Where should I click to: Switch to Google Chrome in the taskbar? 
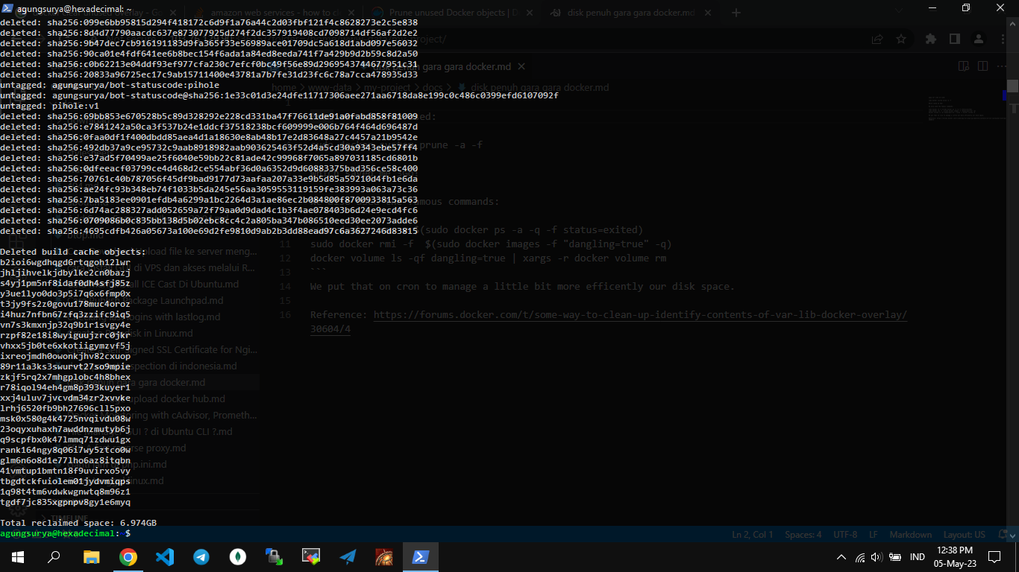point(128,556)
